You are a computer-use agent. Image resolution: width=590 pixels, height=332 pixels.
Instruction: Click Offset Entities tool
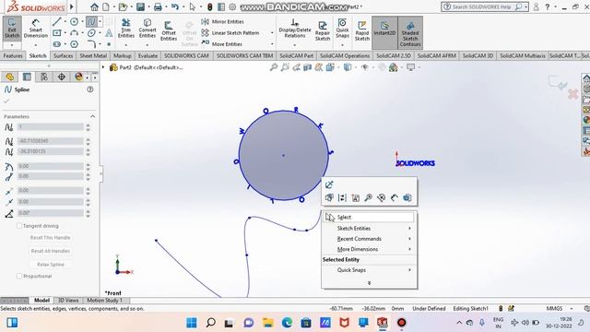[x=169, y=30]
